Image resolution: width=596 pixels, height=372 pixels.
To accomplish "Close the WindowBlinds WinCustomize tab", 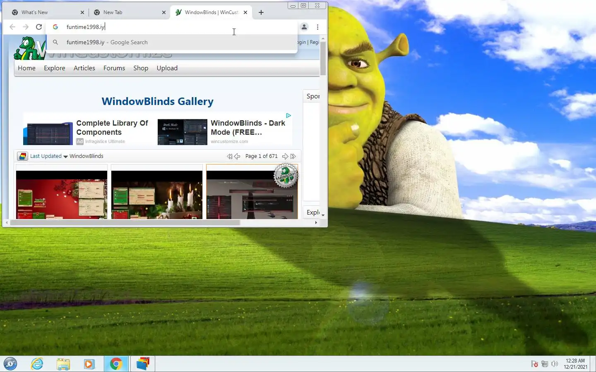I will tap(245, 12).
